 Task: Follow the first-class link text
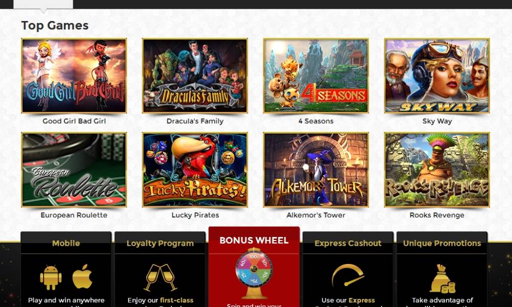pyautogui.click(x=177, y=300)
